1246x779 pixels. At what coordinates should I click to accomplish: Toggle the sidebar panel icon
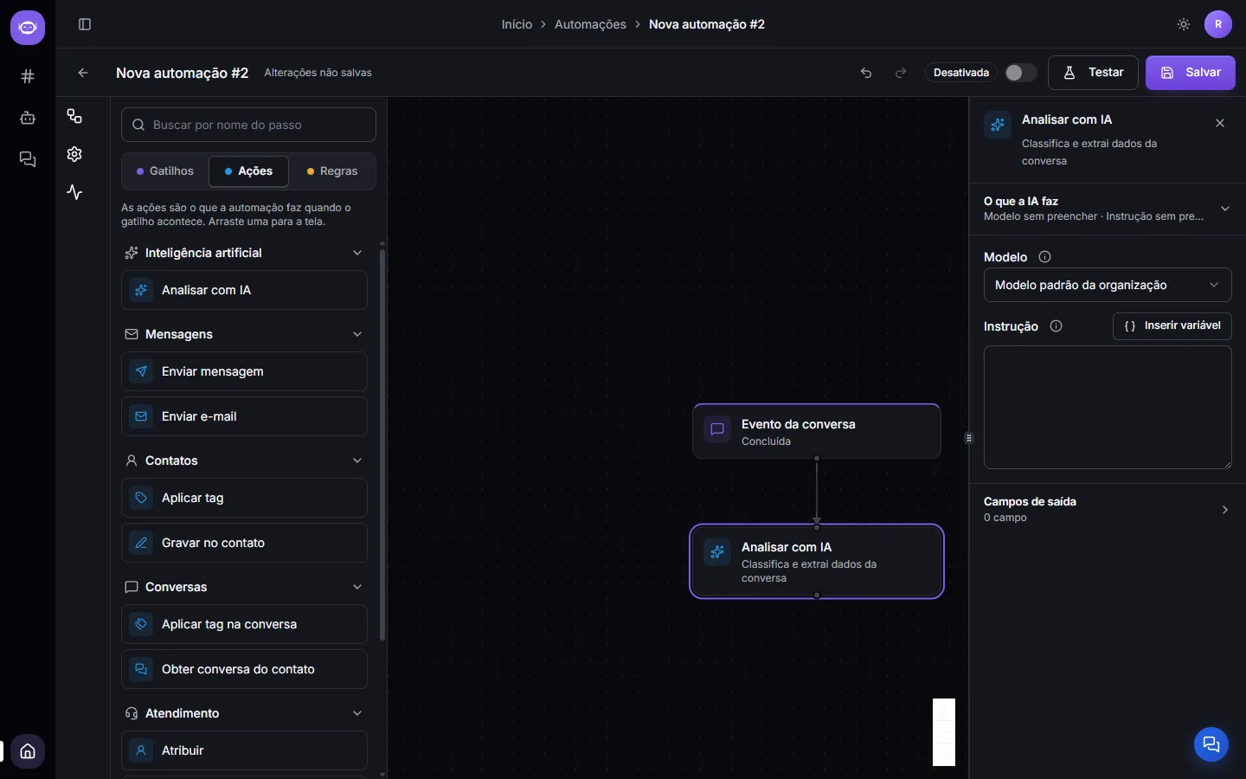pyautogui.click(x=85, y=24)
